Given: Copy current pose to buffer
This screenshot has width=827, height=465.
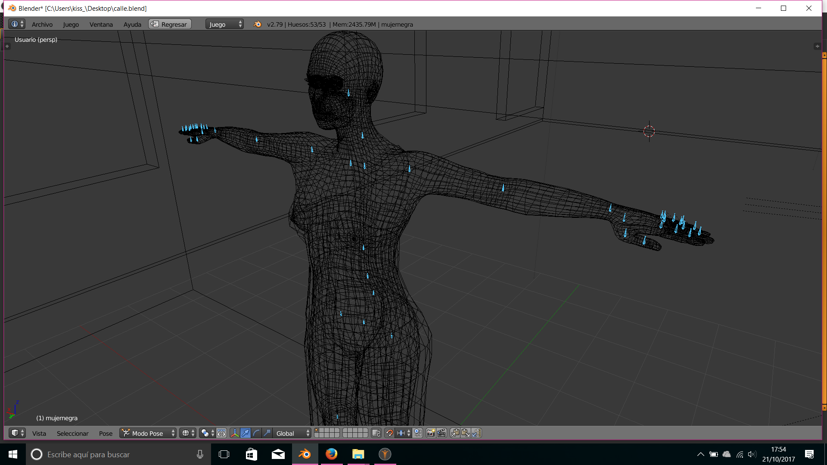Looking at the screenshot, I should [455, 433].
